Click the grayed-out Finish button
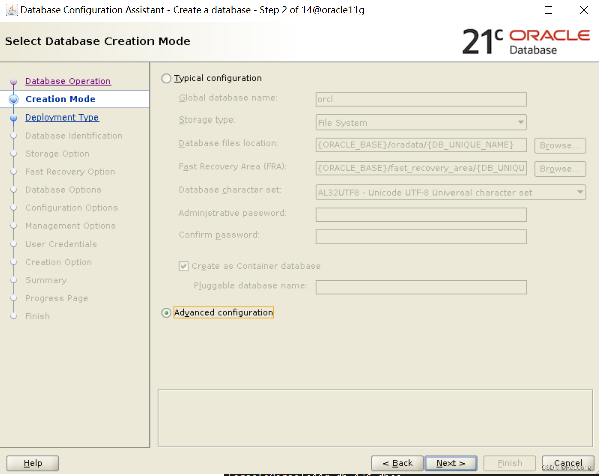 click(x=510, y=463)
